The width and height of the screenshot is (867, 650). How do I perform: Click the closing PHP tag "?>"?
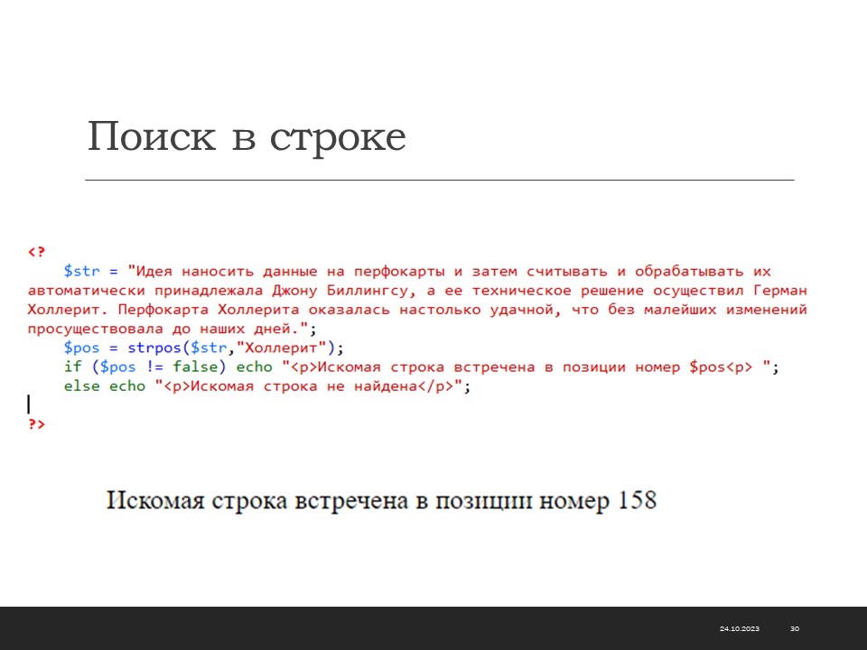pos(36,423)
